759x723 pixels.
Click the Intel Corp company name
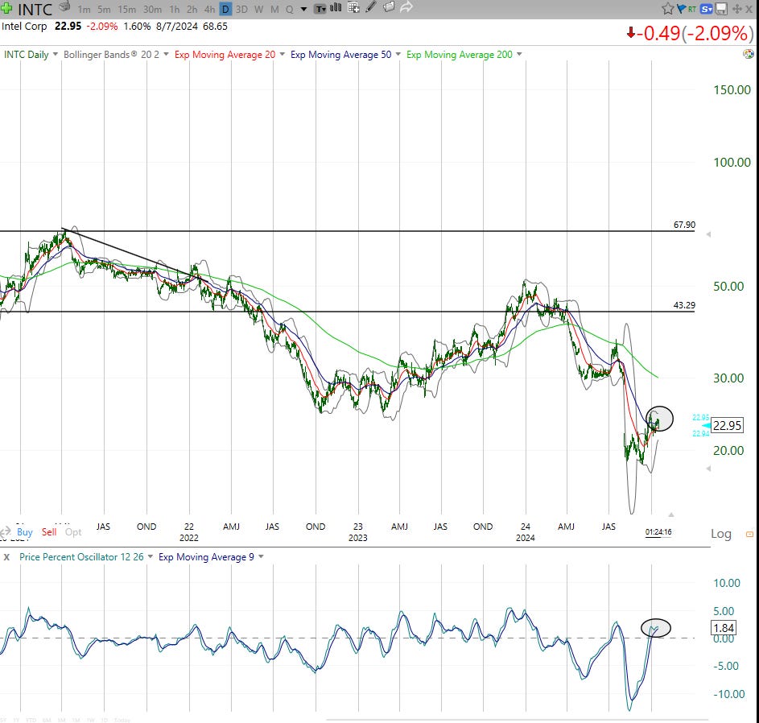(x=24, y=26)
